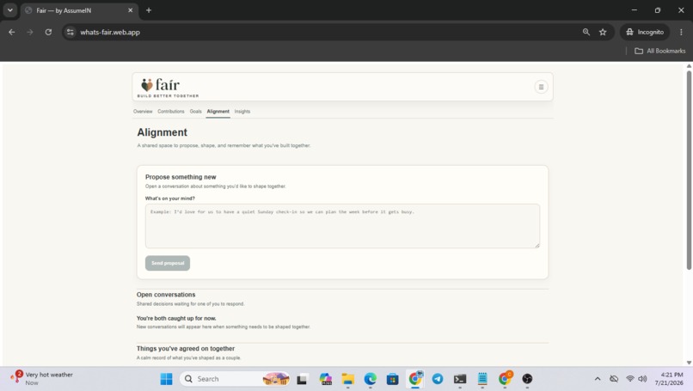Open the clock and date panel

tap(669, 379)
